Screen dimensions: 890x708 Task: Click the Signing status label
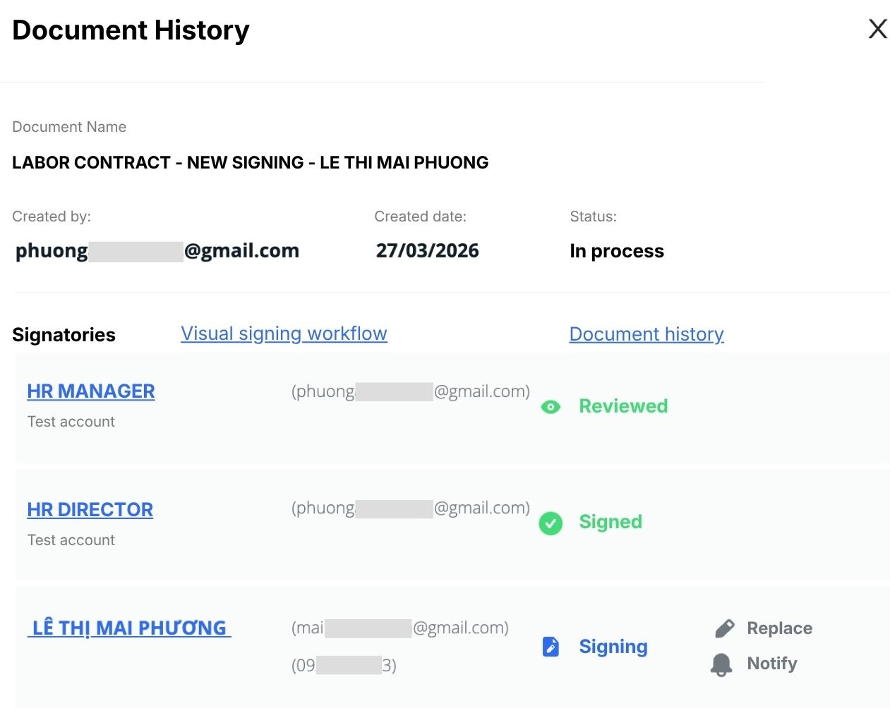[613, 647]
